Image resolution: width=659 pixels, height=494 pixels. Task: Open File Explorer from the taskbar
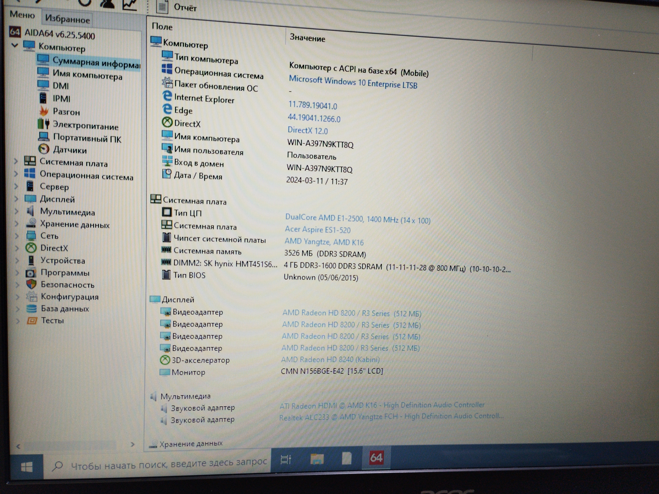pos(317,459)
